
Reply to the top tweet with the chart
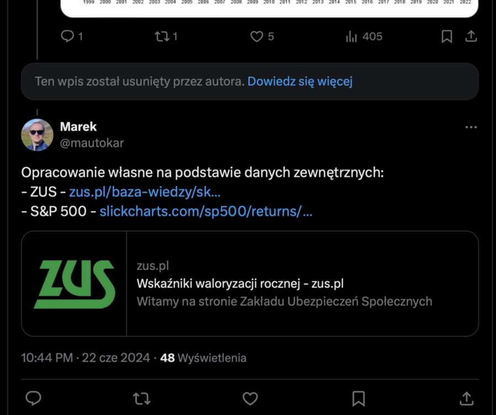pos(67,36)
